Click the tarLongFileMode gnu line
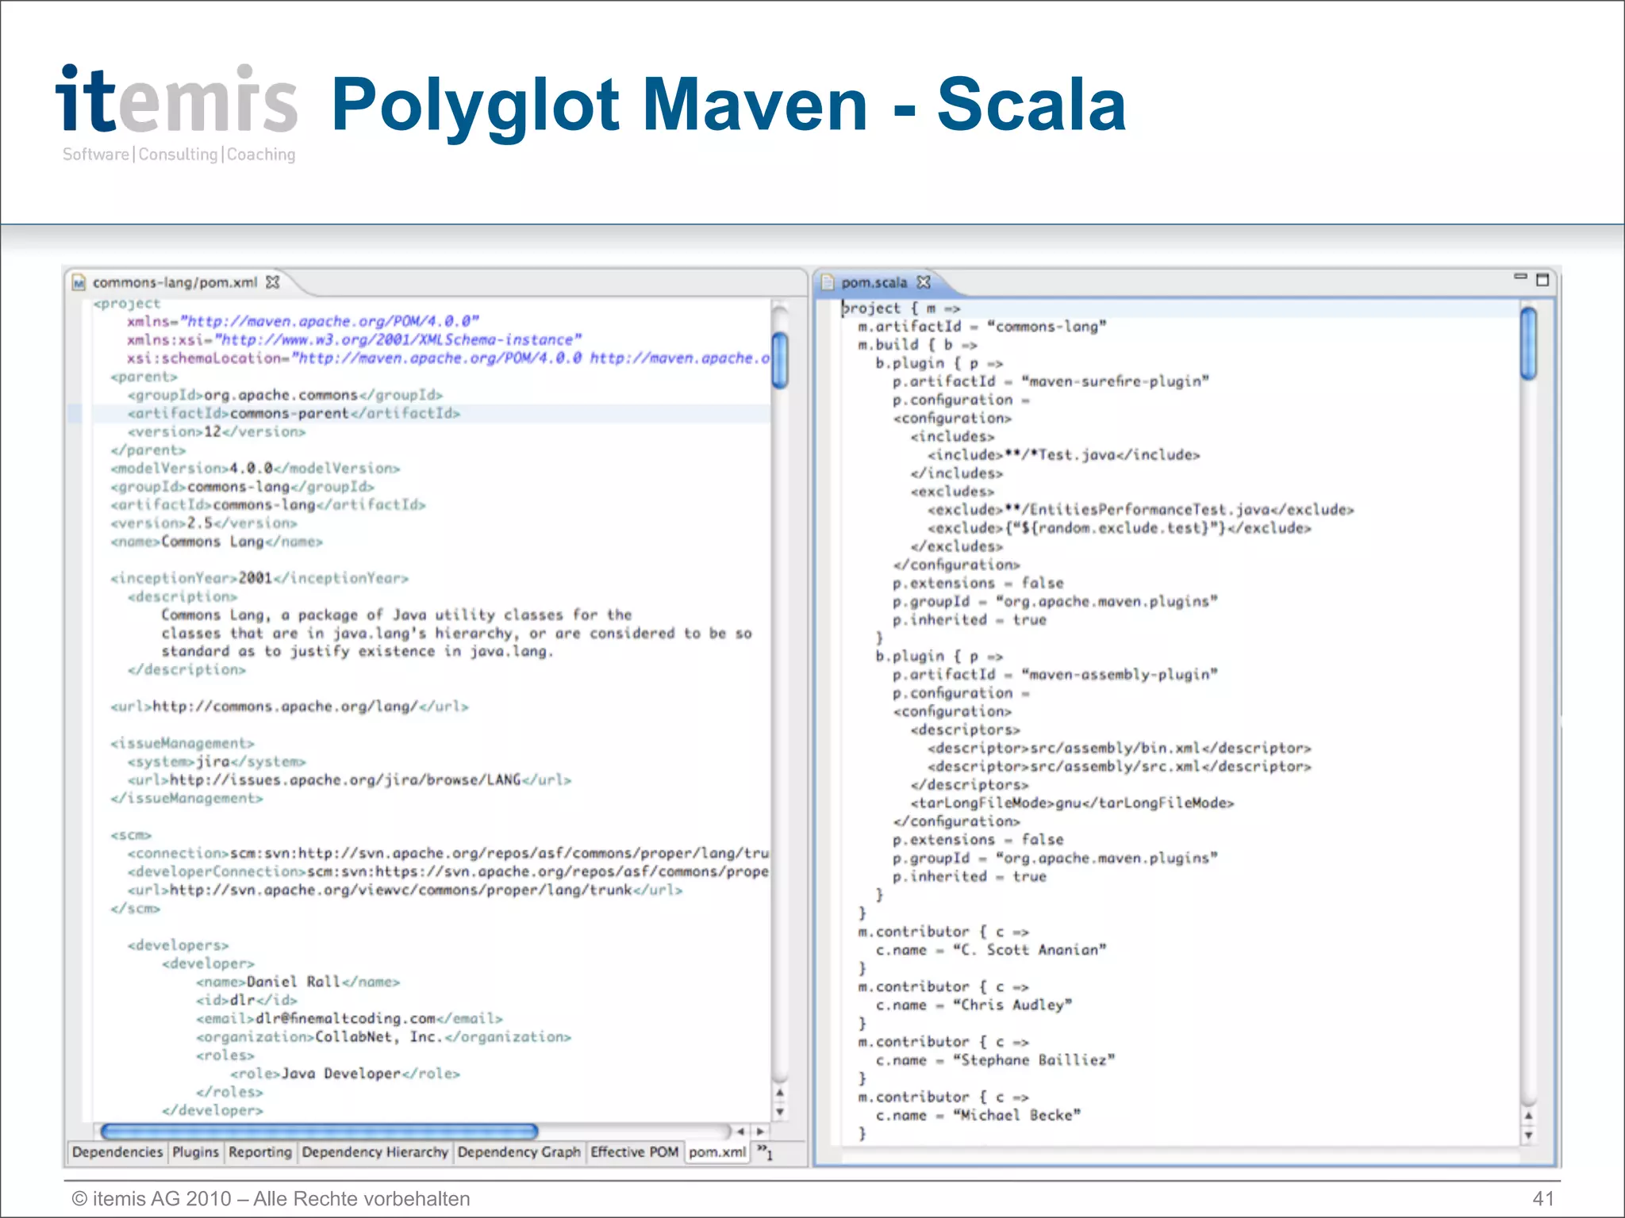1625x1218 pixels. [x=1072, y=803]
